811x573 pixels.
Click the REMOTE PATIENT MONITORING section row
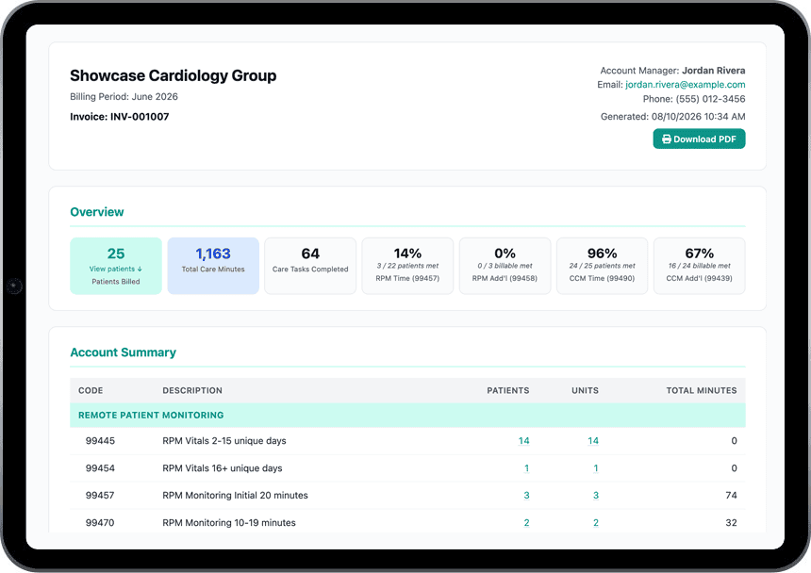[x=407, y=416]
